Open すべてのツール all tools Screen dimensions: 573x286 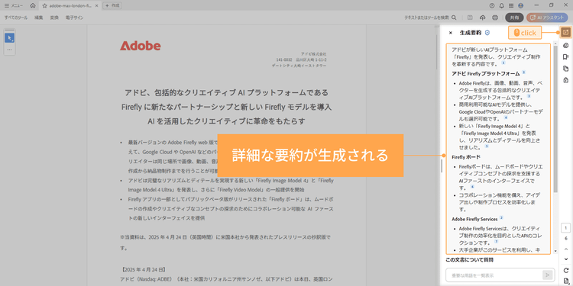point(16,18)
